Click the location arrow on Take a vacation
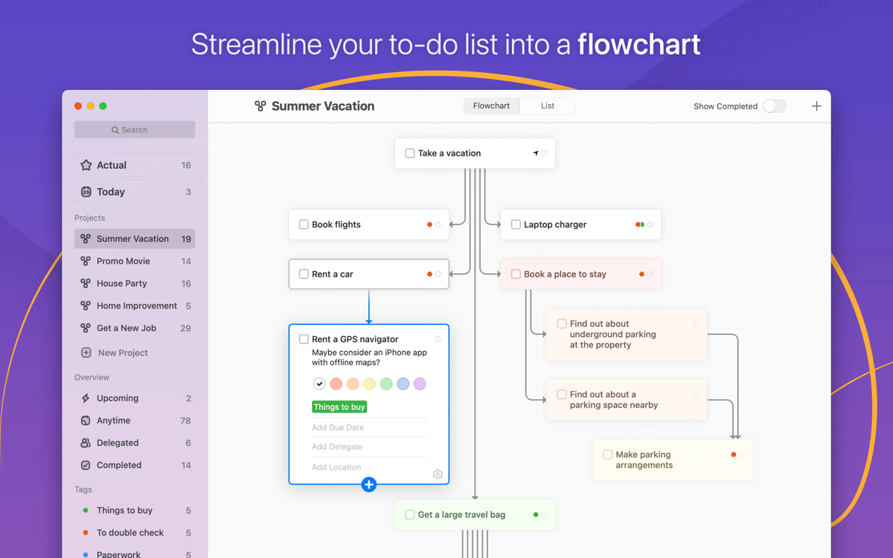Image resolution: width=893 pixels, height=558 pixels. click(535, 153)
